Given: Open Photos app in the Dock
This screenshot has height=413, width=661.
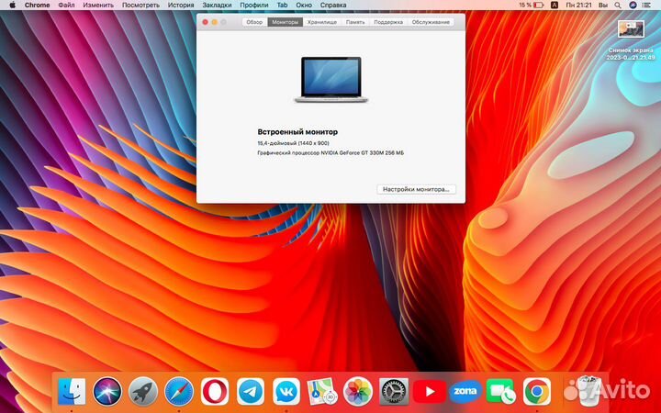Looking at the screenshot, I should pyautogui.click(x=358, y=391).
